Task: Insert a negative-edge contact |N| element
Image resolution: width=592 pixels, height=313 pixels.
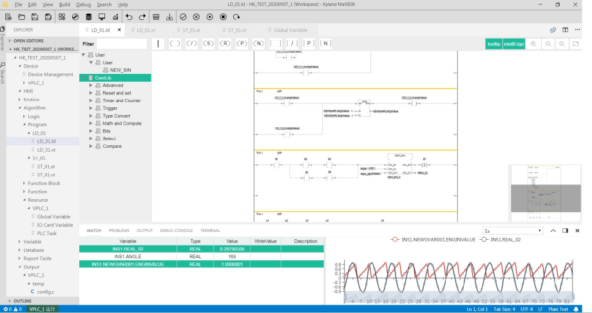Action: coord(325,44)
